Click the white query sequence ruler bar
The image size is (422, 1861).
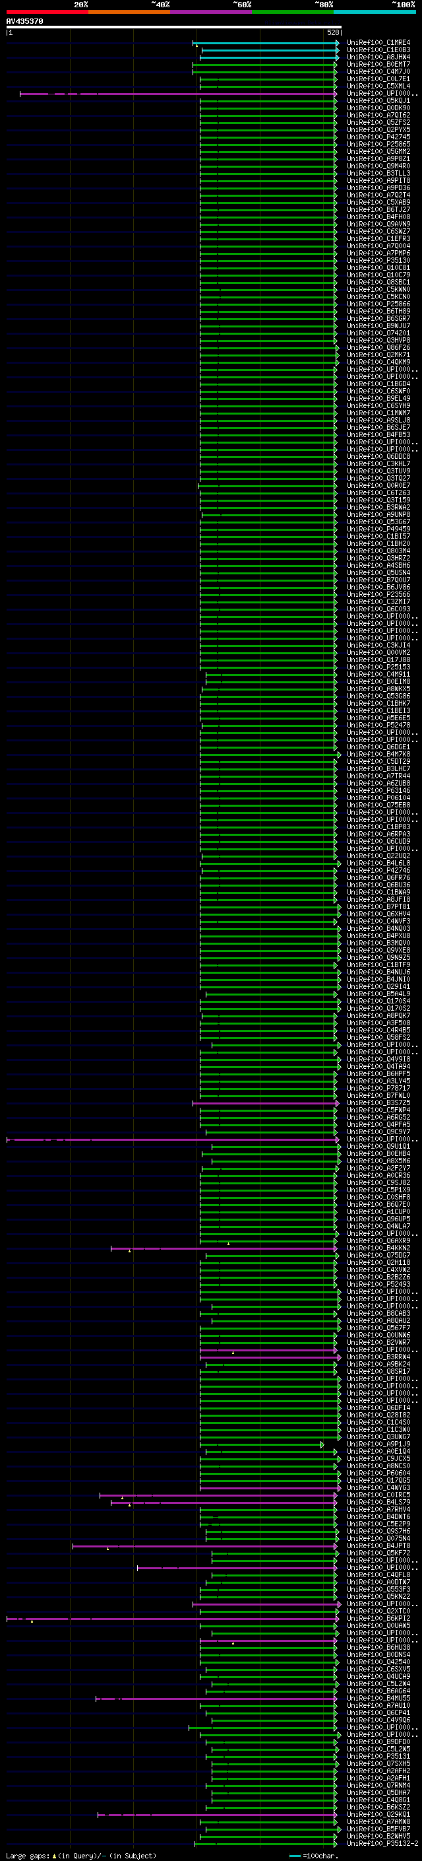pyautogui.click(x=173, y=28)
